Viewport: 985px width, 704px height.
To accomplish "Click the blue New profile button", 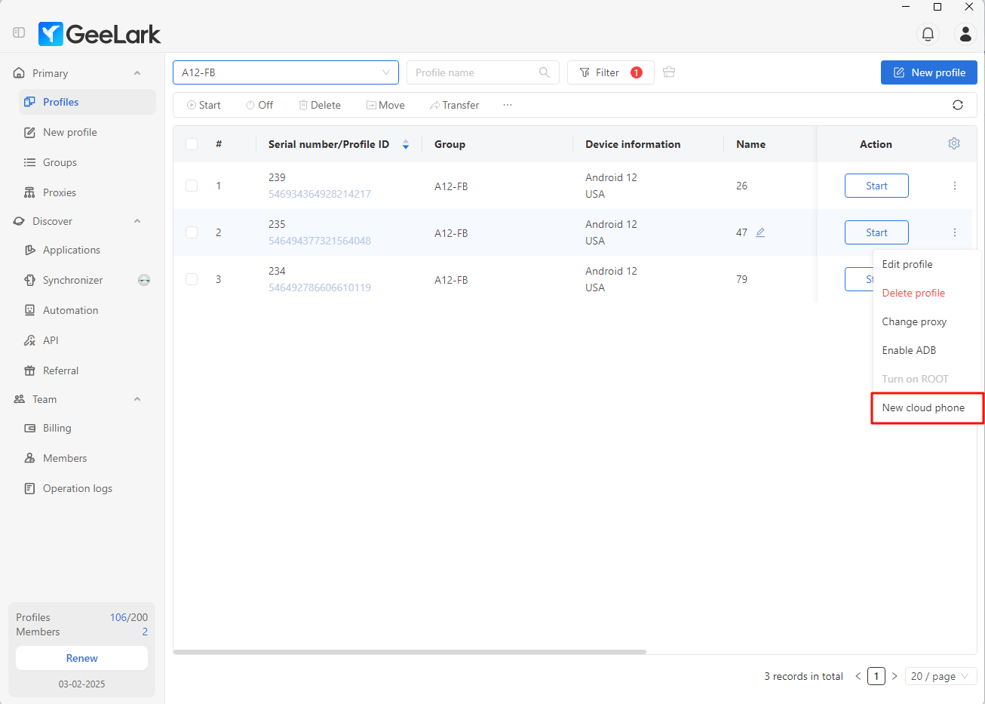I will [929, 72].
